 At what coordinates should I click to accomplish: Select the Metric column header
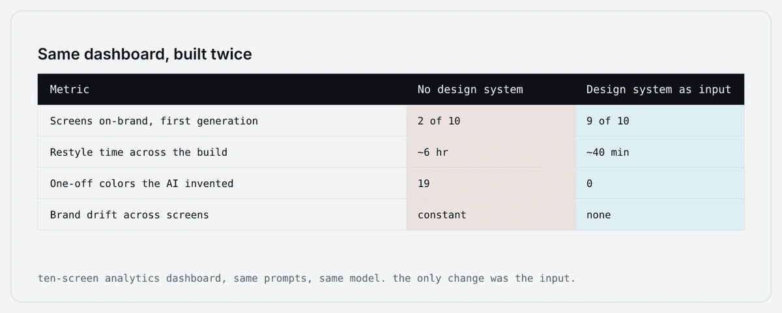[x=70, y=89]
